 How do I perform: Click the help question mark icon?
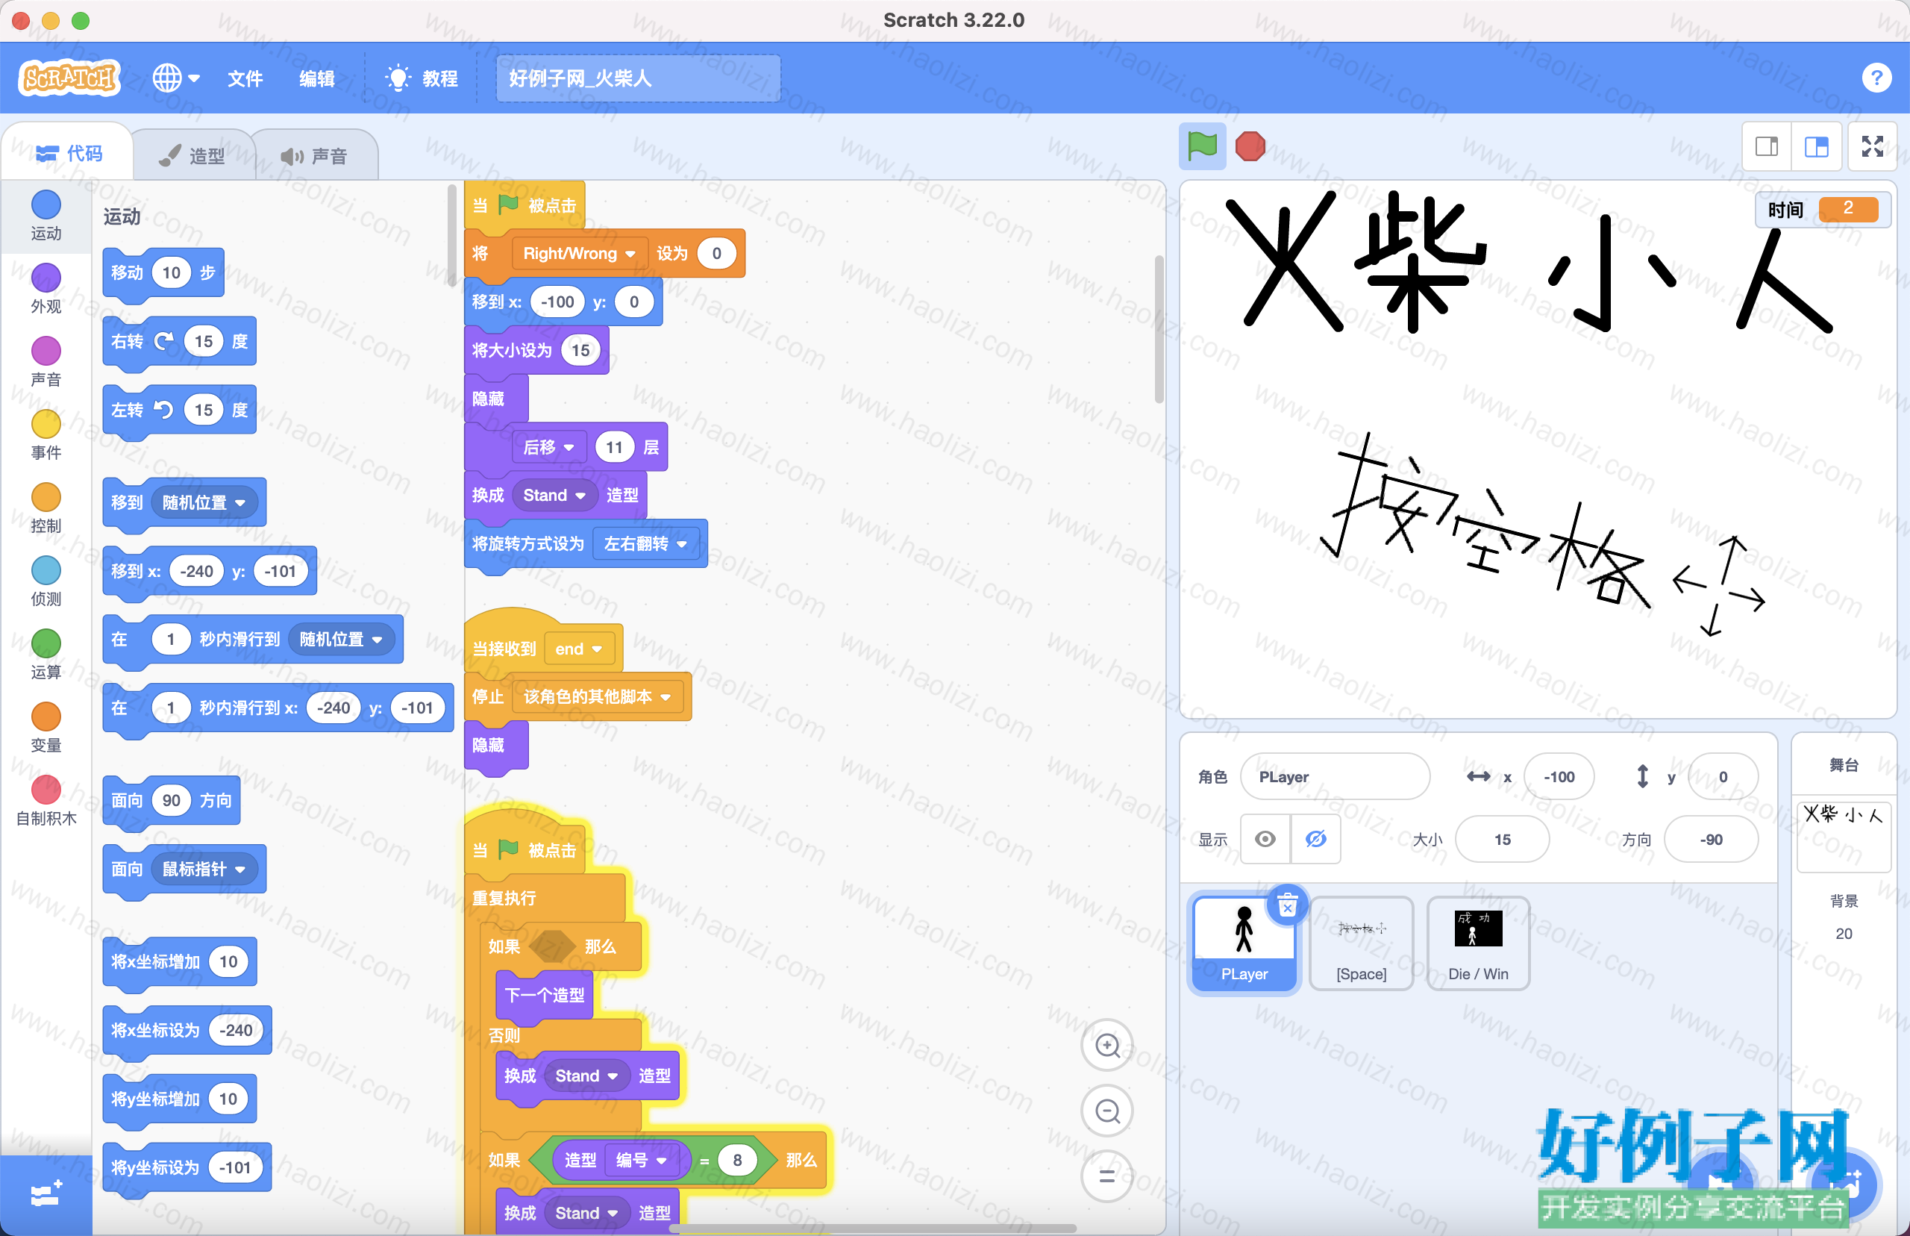click(1876, 78)
